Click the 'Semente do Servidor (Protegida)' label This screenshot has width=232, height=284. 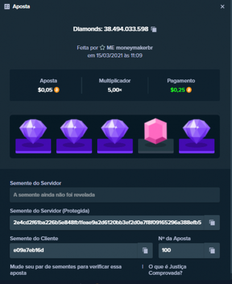pos(49,211)
